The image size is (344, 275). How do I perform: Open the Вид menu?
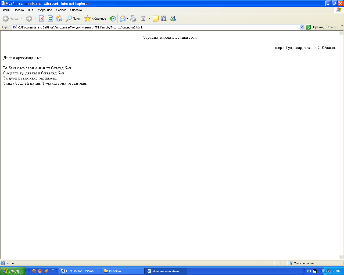pos(30,10)
